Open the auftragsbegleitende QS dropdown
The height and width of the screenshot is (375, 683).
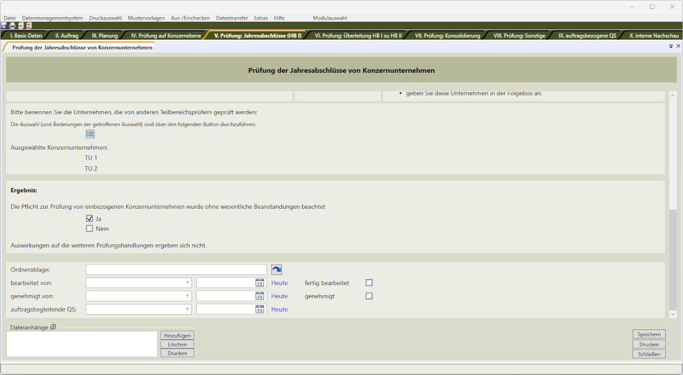pos(187,309)
